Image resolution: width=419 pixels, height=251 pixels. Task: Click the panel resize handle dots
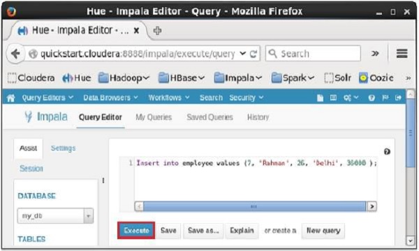(x=103, y=181)
